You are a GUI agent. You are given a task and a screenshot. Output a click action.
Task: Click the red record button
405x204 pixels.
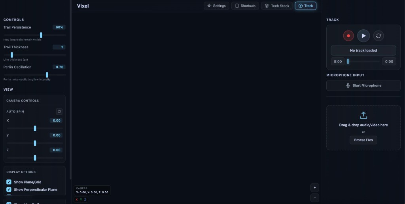coord(348,36)
